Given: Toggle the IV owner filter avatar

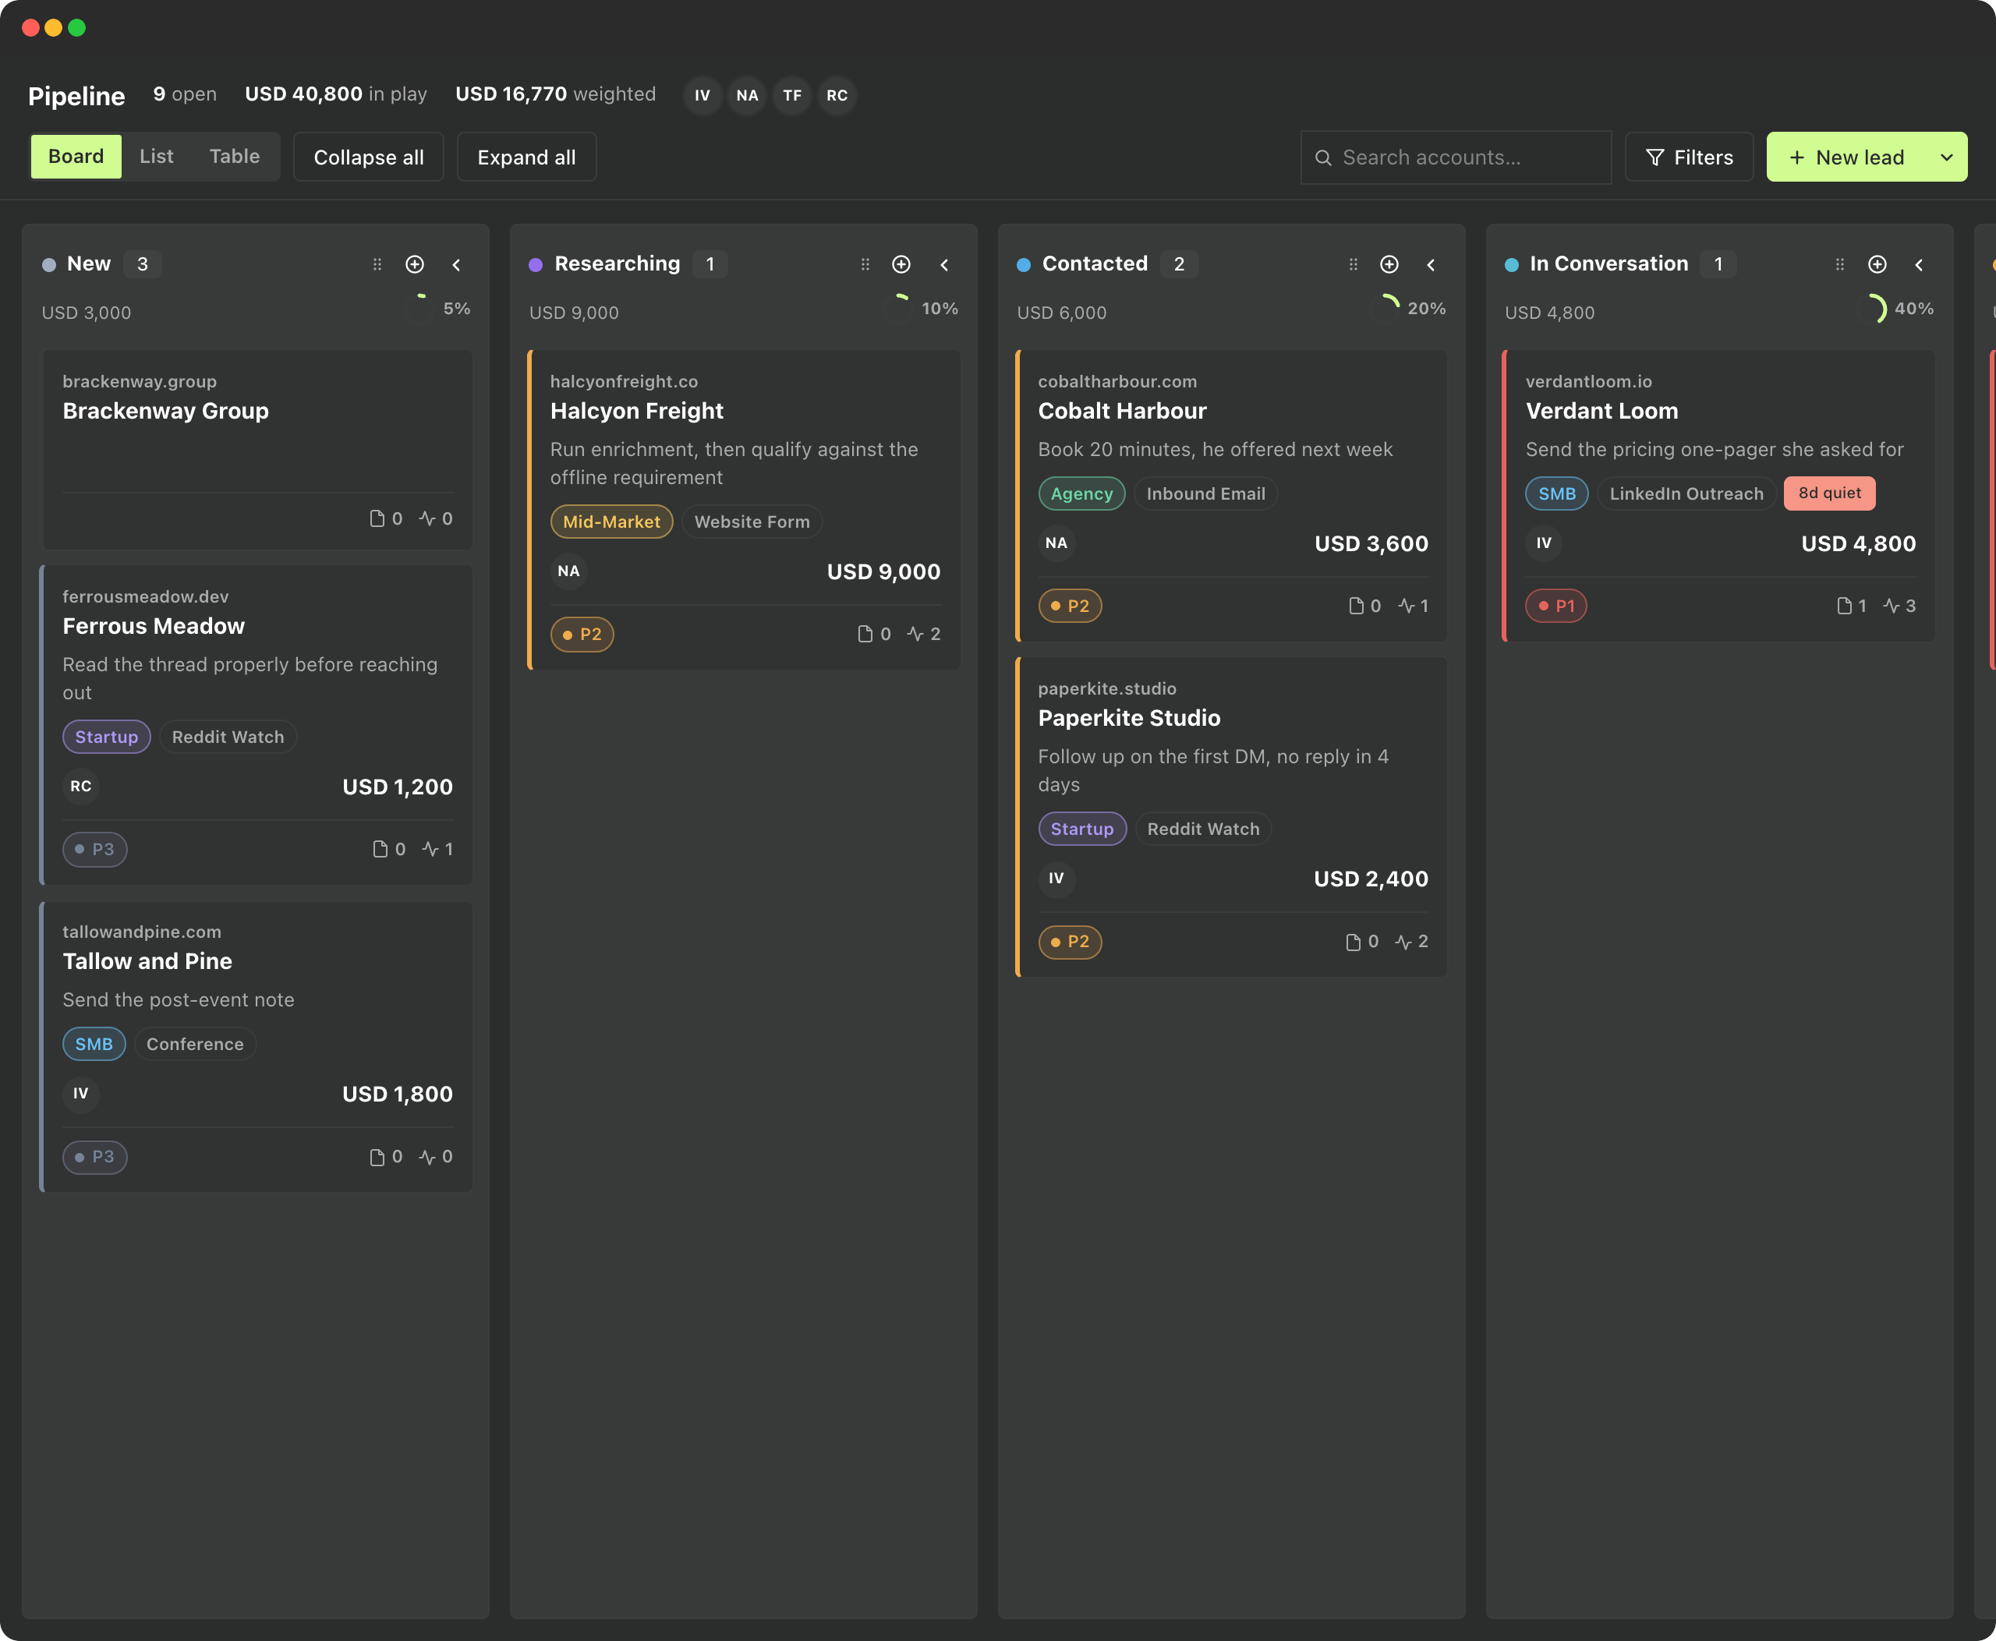Looking at the screenshot, I should [x=702, y=95].
